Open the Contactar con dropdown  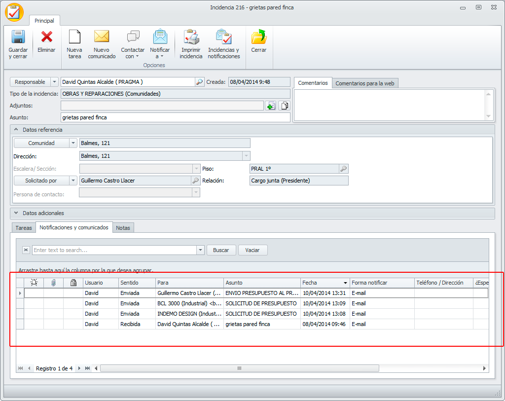133,53
